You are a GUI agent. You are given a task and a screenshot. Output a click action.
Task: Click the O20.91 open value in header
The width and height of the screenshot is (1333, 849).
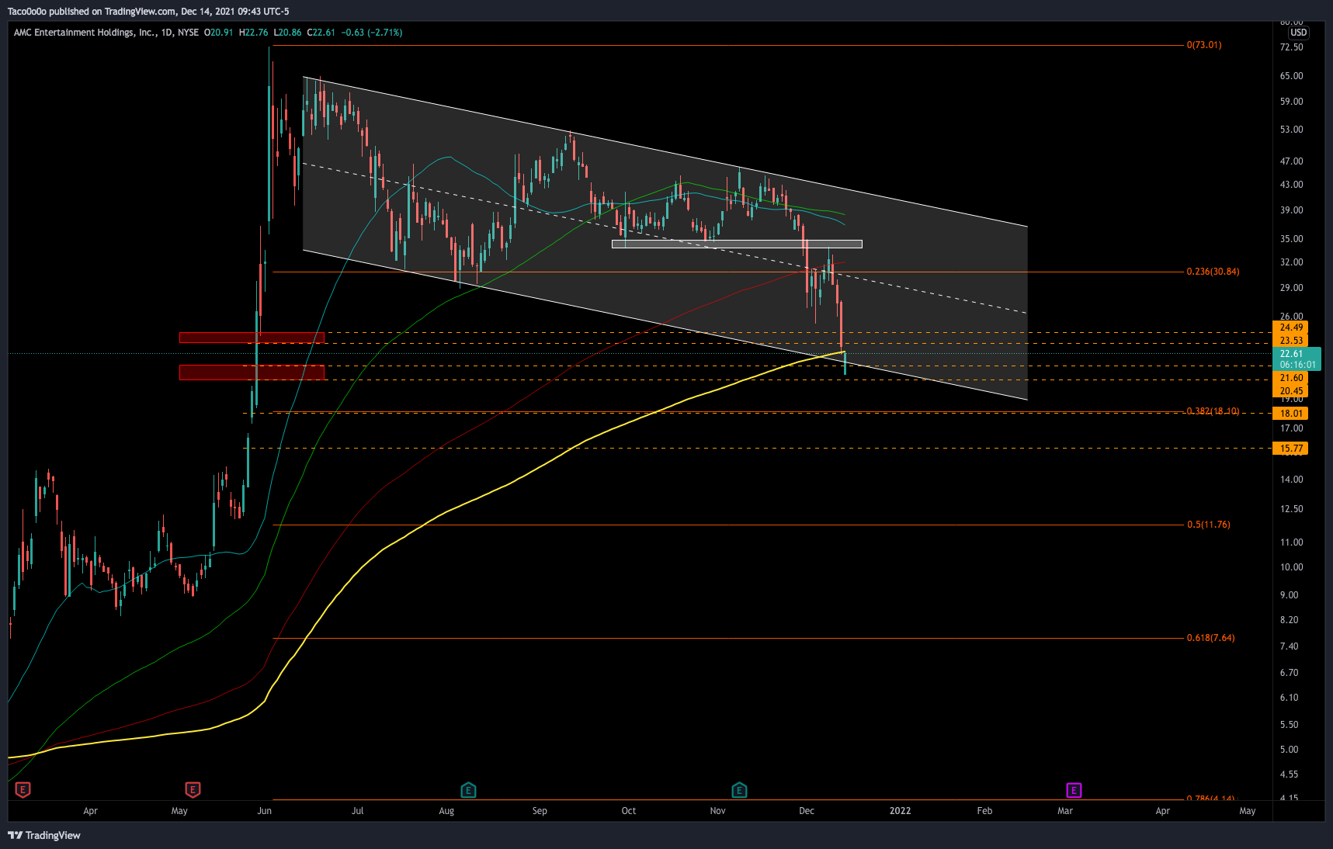coord(218,33)
